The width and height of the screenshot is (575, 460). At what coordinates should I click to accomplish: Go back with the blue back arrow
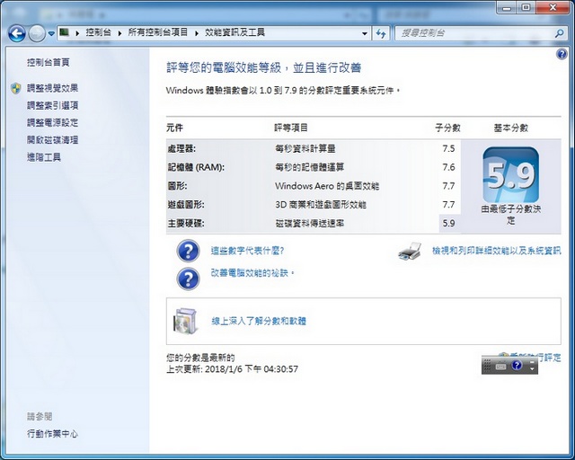click(x=17, y=34)
